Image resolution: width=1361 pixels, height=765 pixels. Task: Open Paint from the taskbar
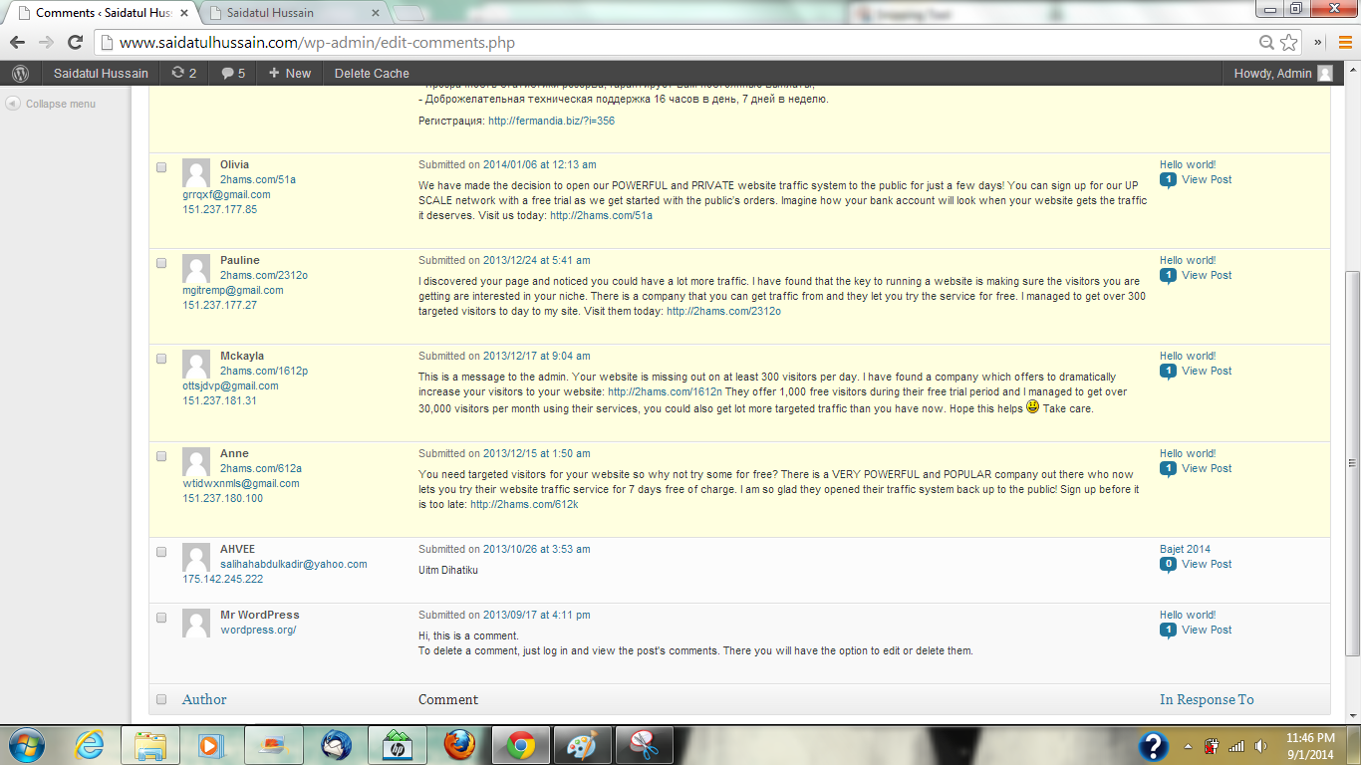(582, 745)
